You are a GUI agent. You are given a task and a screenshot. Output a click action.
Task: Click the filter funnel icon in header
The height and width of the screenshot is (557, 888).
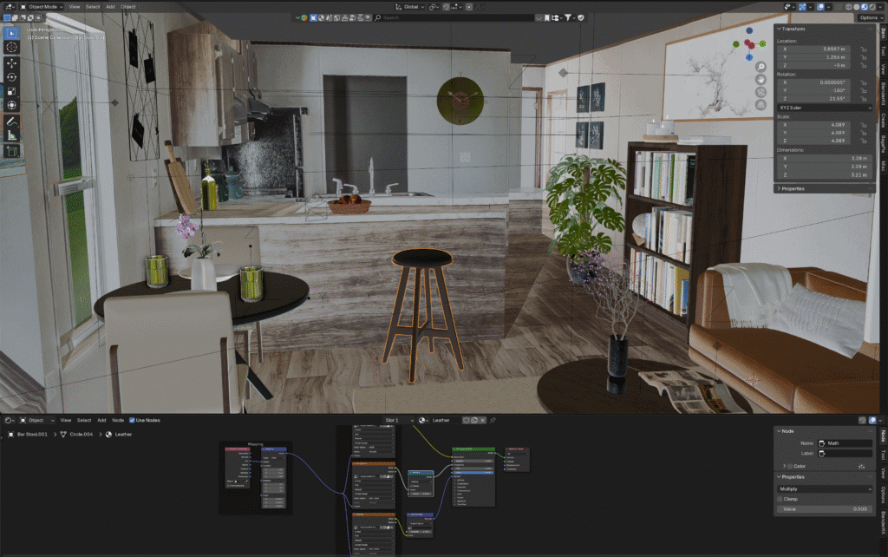(569, 17)
